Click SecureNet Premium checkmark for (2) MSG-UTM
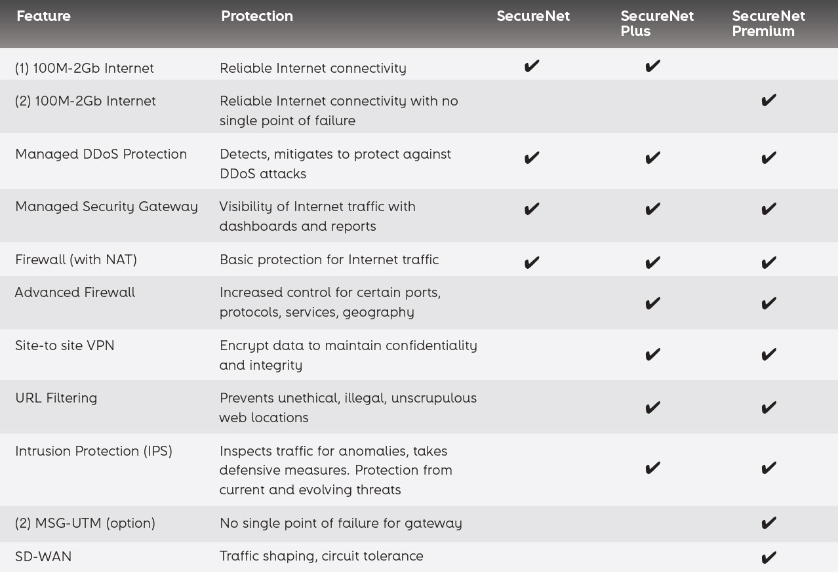Image resolution: width=838 pixels, height=573 pixels. pyautogui.click(x=768, y=523)
